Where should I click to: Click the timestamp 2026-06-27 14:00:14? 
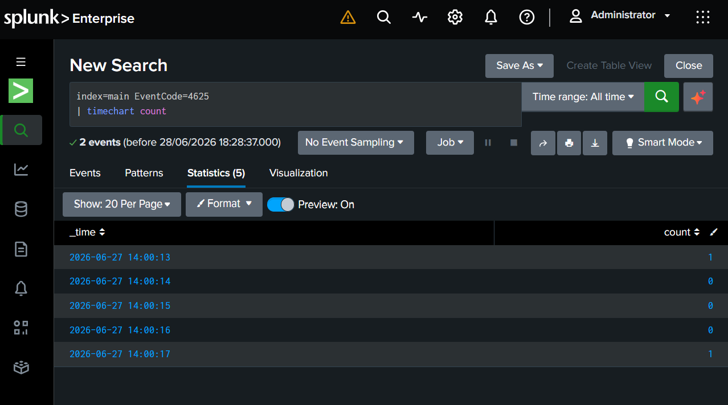coord(120,281)
